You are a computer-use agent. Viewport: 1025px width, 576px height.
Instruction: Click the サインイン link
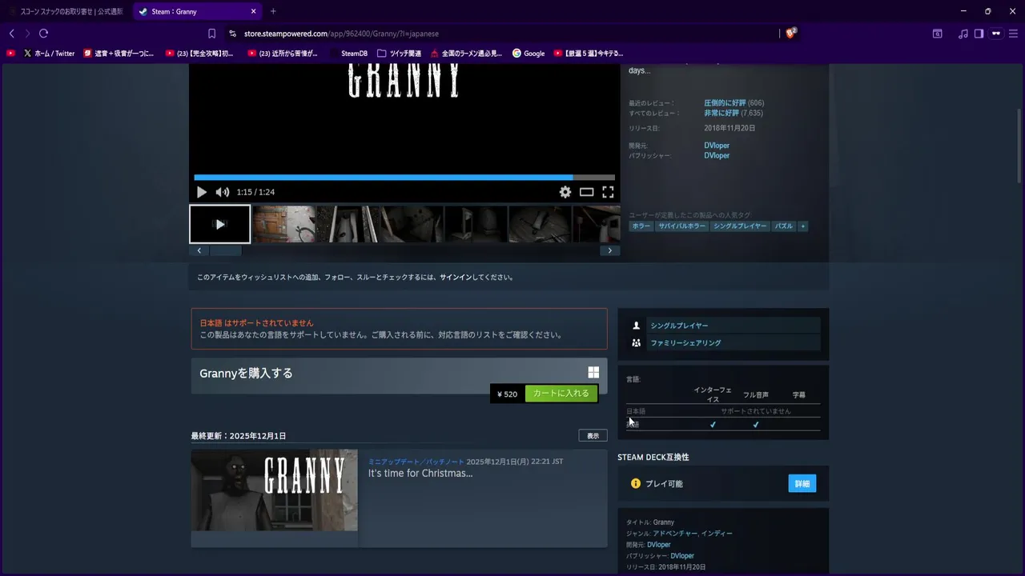tap(456, 278)
